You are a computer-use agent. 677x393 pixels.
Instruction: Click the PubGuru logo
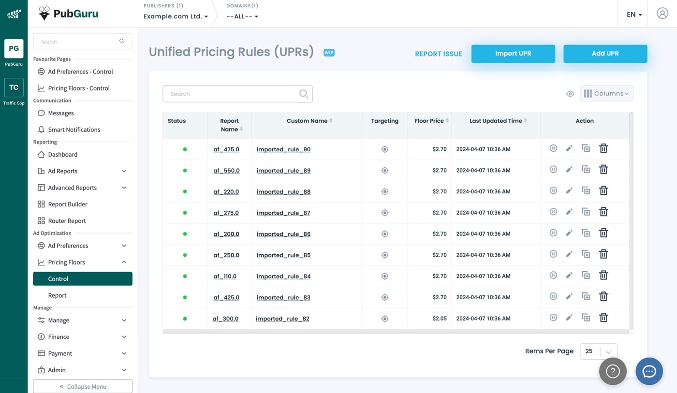pos(68,14)
